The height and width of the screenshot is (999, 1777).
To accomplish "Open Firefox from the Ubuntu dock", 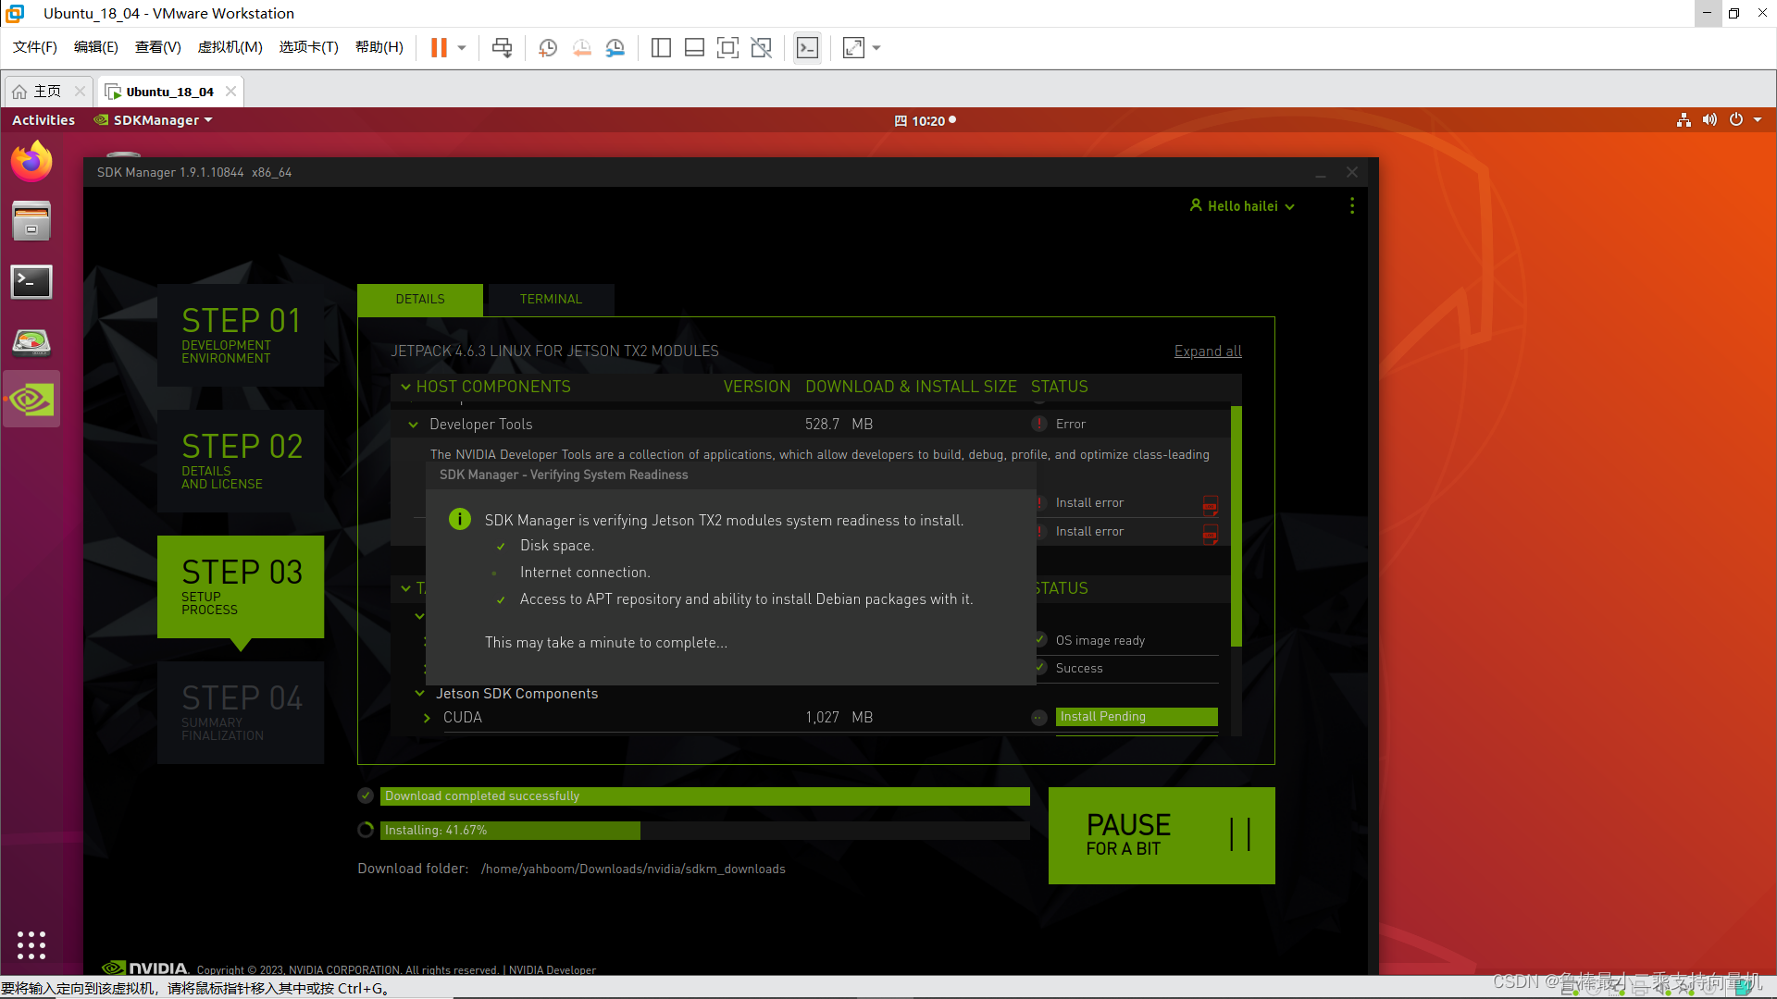I will pos(31,162).
